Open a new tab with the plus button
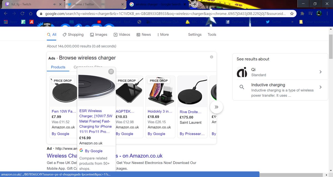This screenshot has width=333, height=177. pos(195,4)
